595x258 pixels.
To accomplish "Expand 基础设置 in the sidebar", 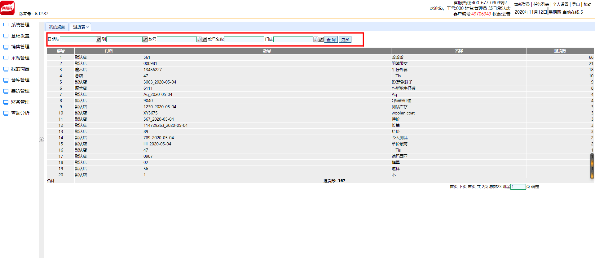I will [x=20, y=36].
